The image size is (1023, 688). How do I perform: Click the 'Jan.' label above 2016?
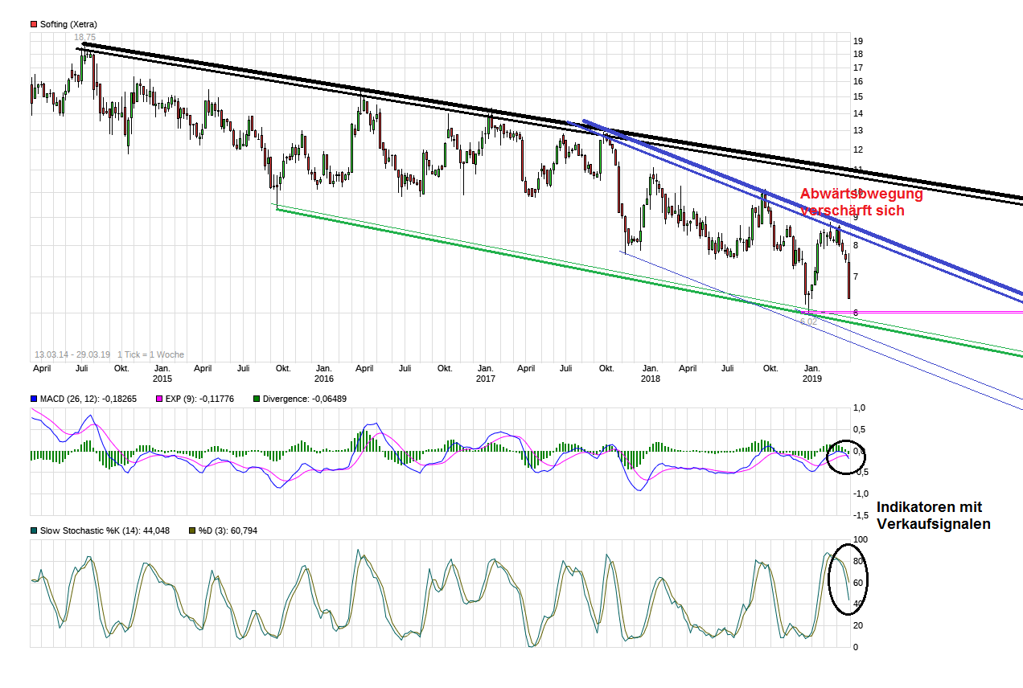point(323,368)
